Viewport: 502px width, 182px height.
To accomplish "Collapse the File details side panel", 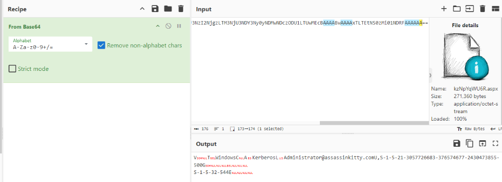I will [430, 75].
